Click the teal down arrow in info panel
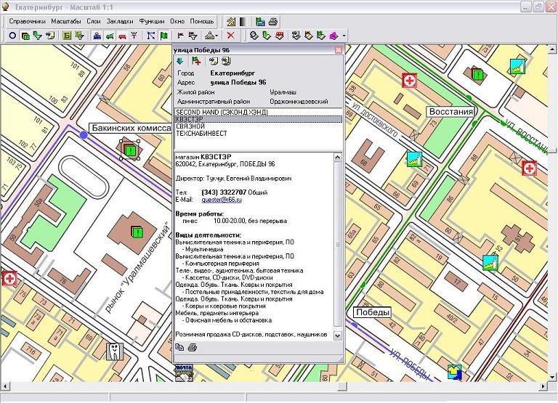The height and width of the screenshot is (403, 558). (x=179, y=61)
